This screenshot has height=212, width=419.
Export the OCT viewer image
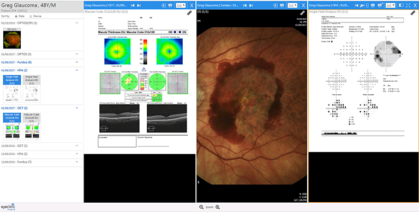click(163, 5)
